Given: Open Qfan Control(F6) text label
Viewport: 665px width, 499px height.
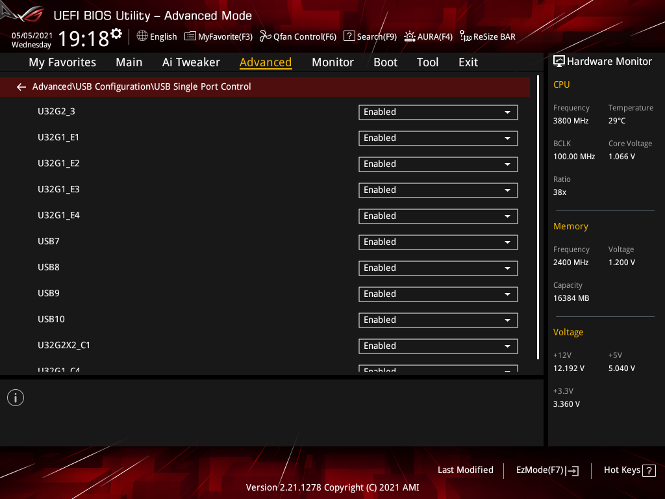Looking at the screenshot, I should [305, 37].
